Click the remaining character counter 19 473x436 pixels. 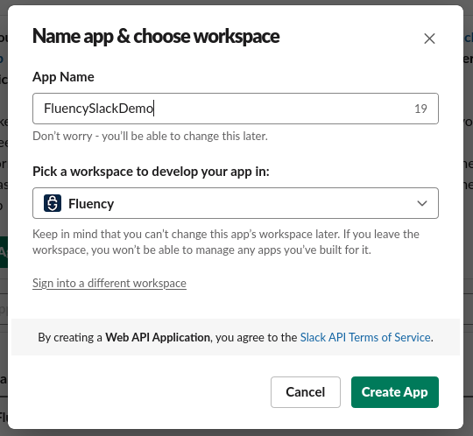pos(420,109)
